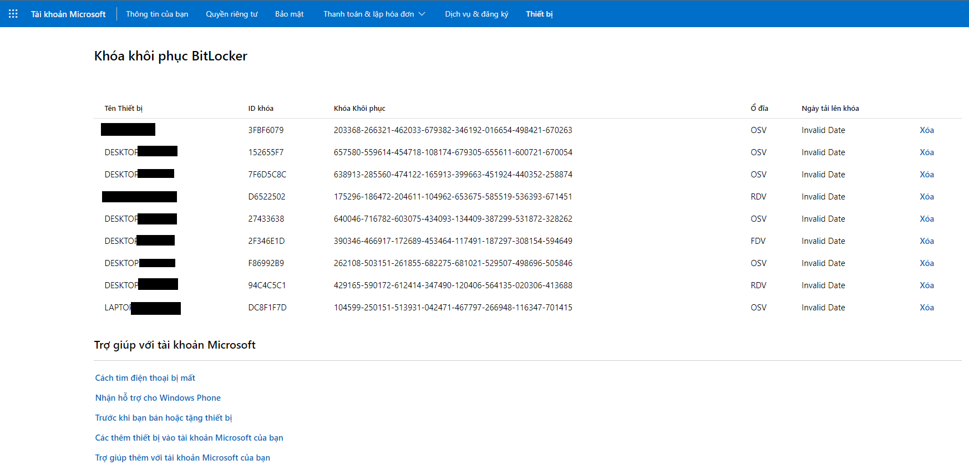The height and width of the screenshot is (475, 969).
Task: Click the key ID 2F346E1D cell
Action: tap(266, 241)
